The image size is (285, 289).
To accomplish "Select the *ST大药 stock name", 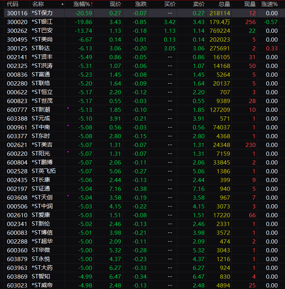I will click(42, 268).
